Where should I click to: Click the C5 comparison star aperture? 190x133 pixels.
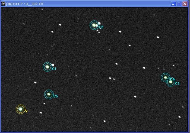click(x=49, y=94)
